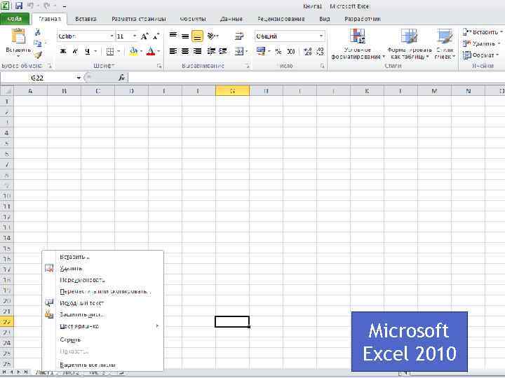
Task: Expand the Name Box dropdown arrow
Action: (79, 78)
